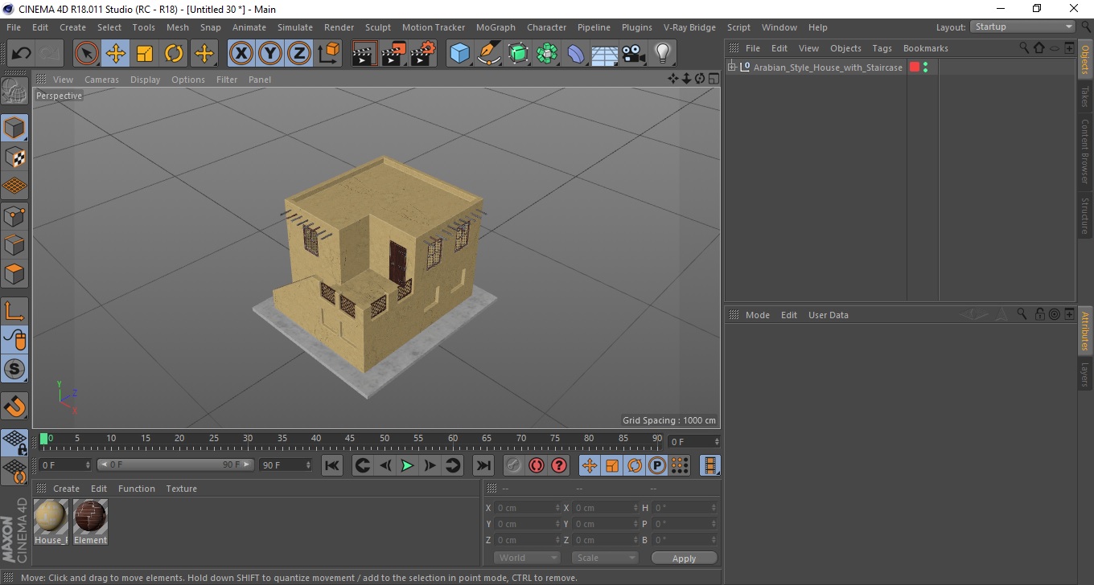Click Enable Axis icon
The image size is (1094, 585).
[14, 310]
